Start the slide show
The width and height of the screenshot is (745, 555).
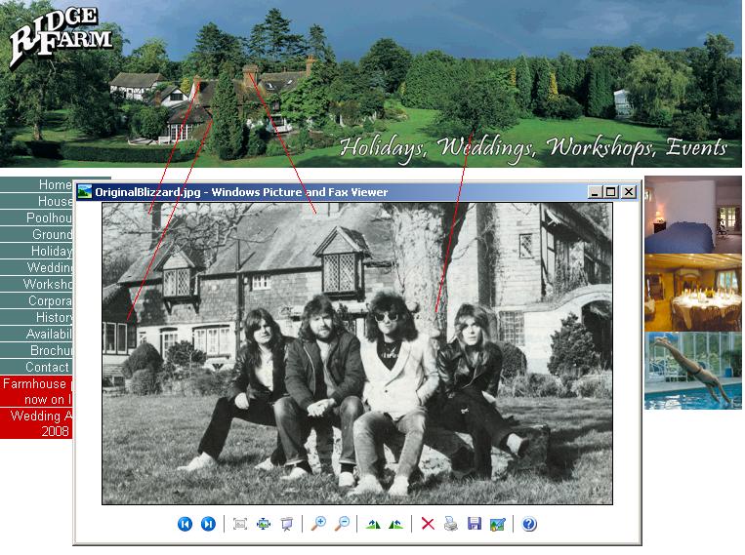[x=287, y=525]
